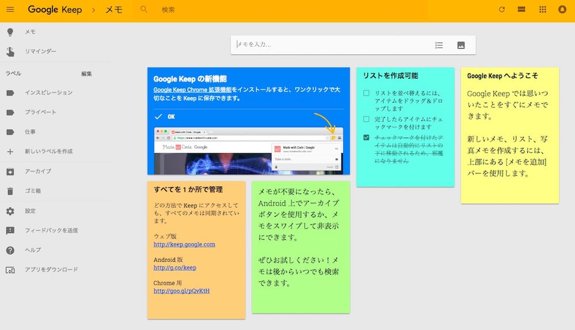Click 新しいラベルを作成
Viewport: 575px width, 330px height.
[x=49, y=152]
